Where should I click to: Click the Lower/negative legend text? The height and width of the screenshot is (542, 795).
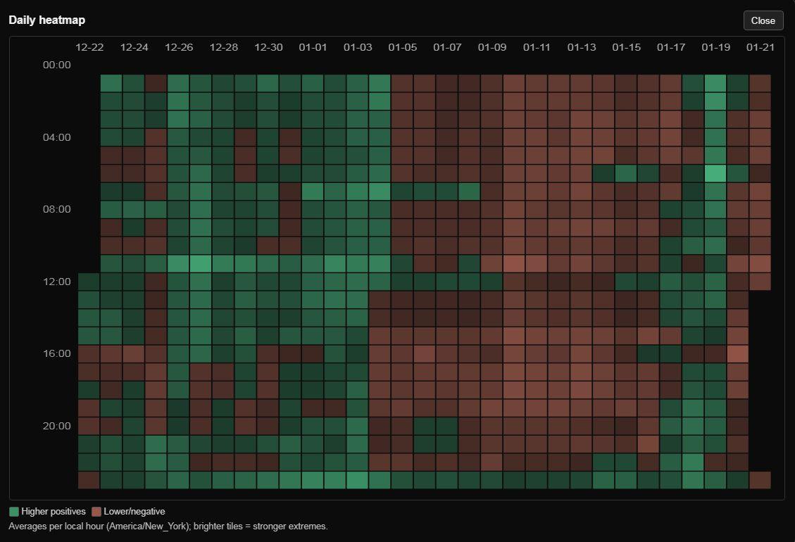tap(134, 512)
